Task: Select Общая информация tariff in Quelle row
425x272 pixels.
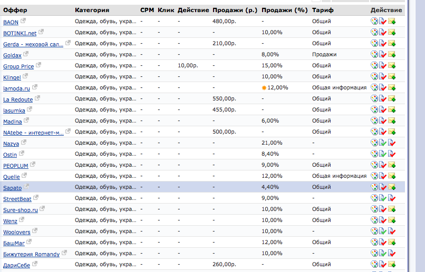Action: (x=340, y=176)
